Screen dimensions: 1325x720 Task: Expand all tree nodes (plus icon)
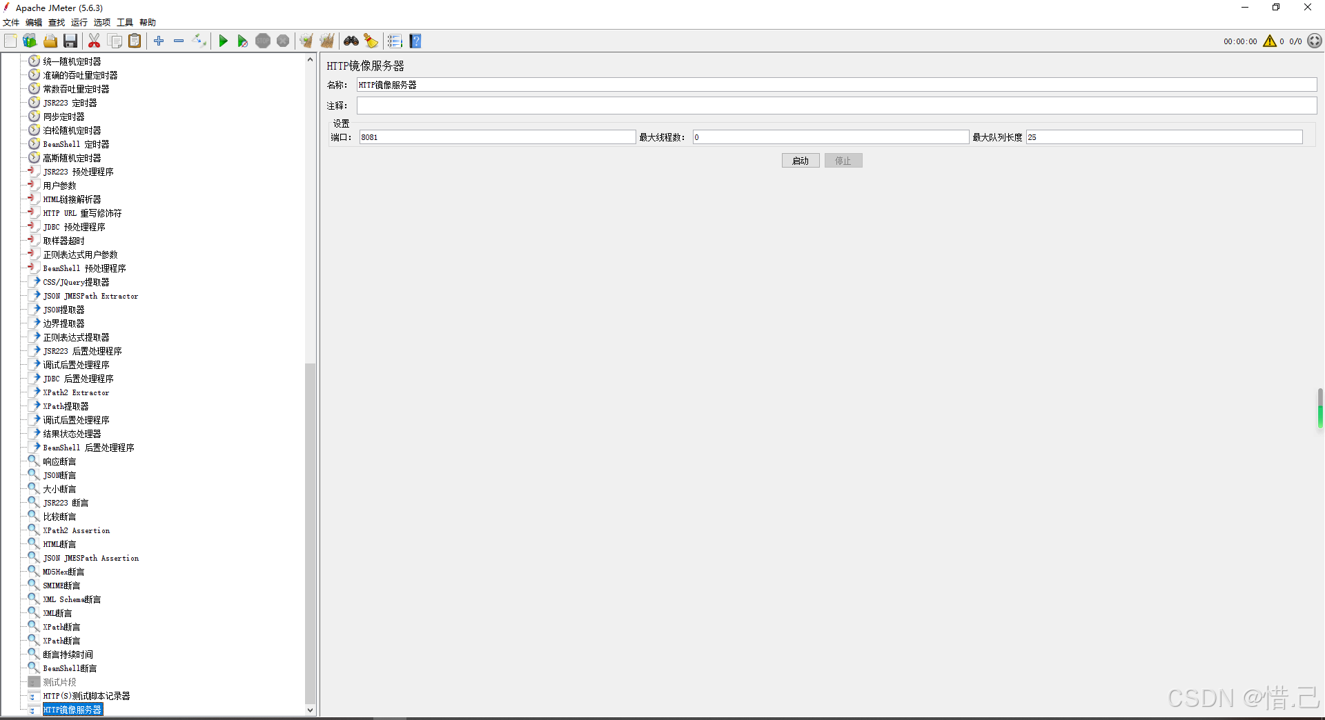(x=159, y=41)
